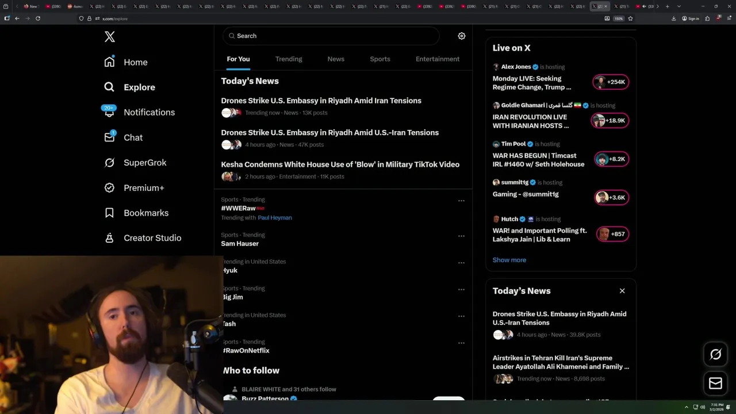Switch to the Trending tab
736x414 pixels.
[x=288, y=59]
